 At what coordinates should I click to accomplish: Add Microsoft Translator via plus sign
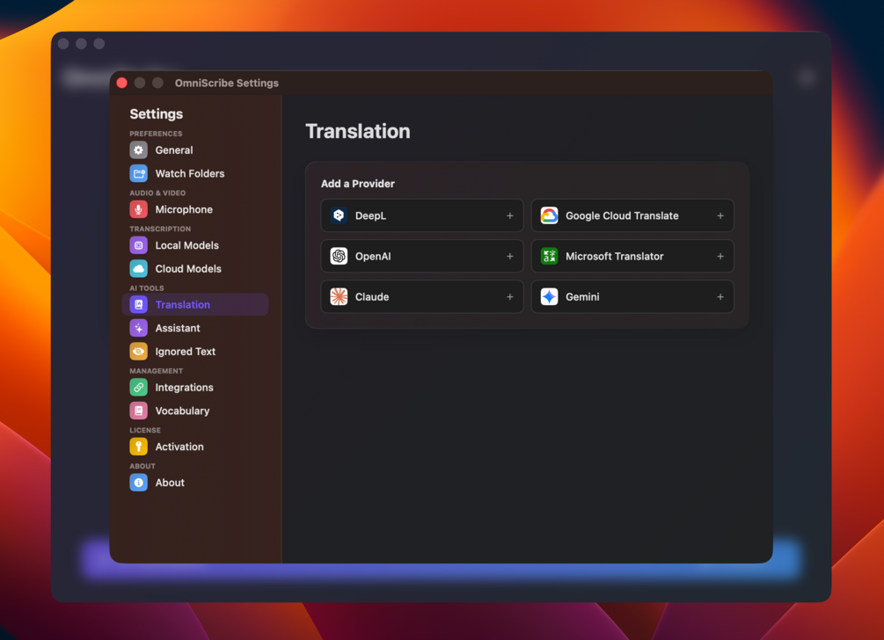pyautogui.click(x=720, y=257)
